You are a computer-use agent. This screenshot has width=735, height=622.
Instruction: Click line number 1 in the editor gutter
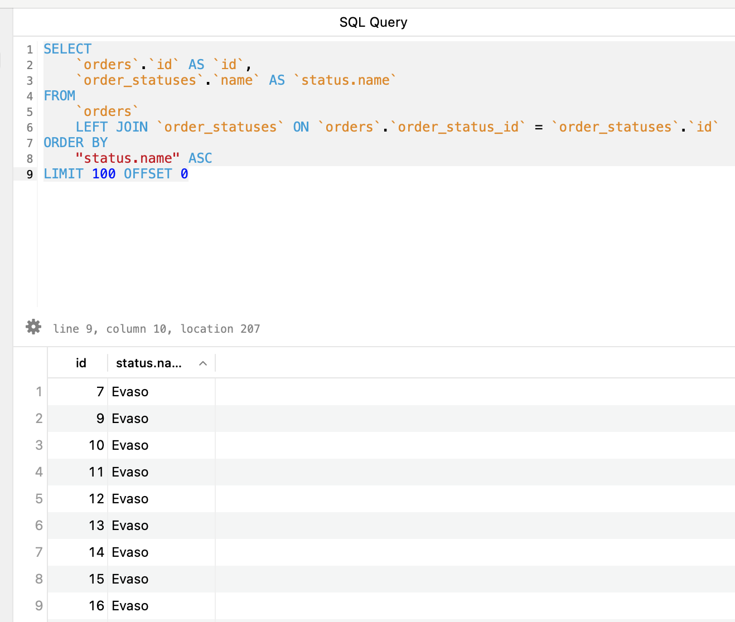(30, 49)
